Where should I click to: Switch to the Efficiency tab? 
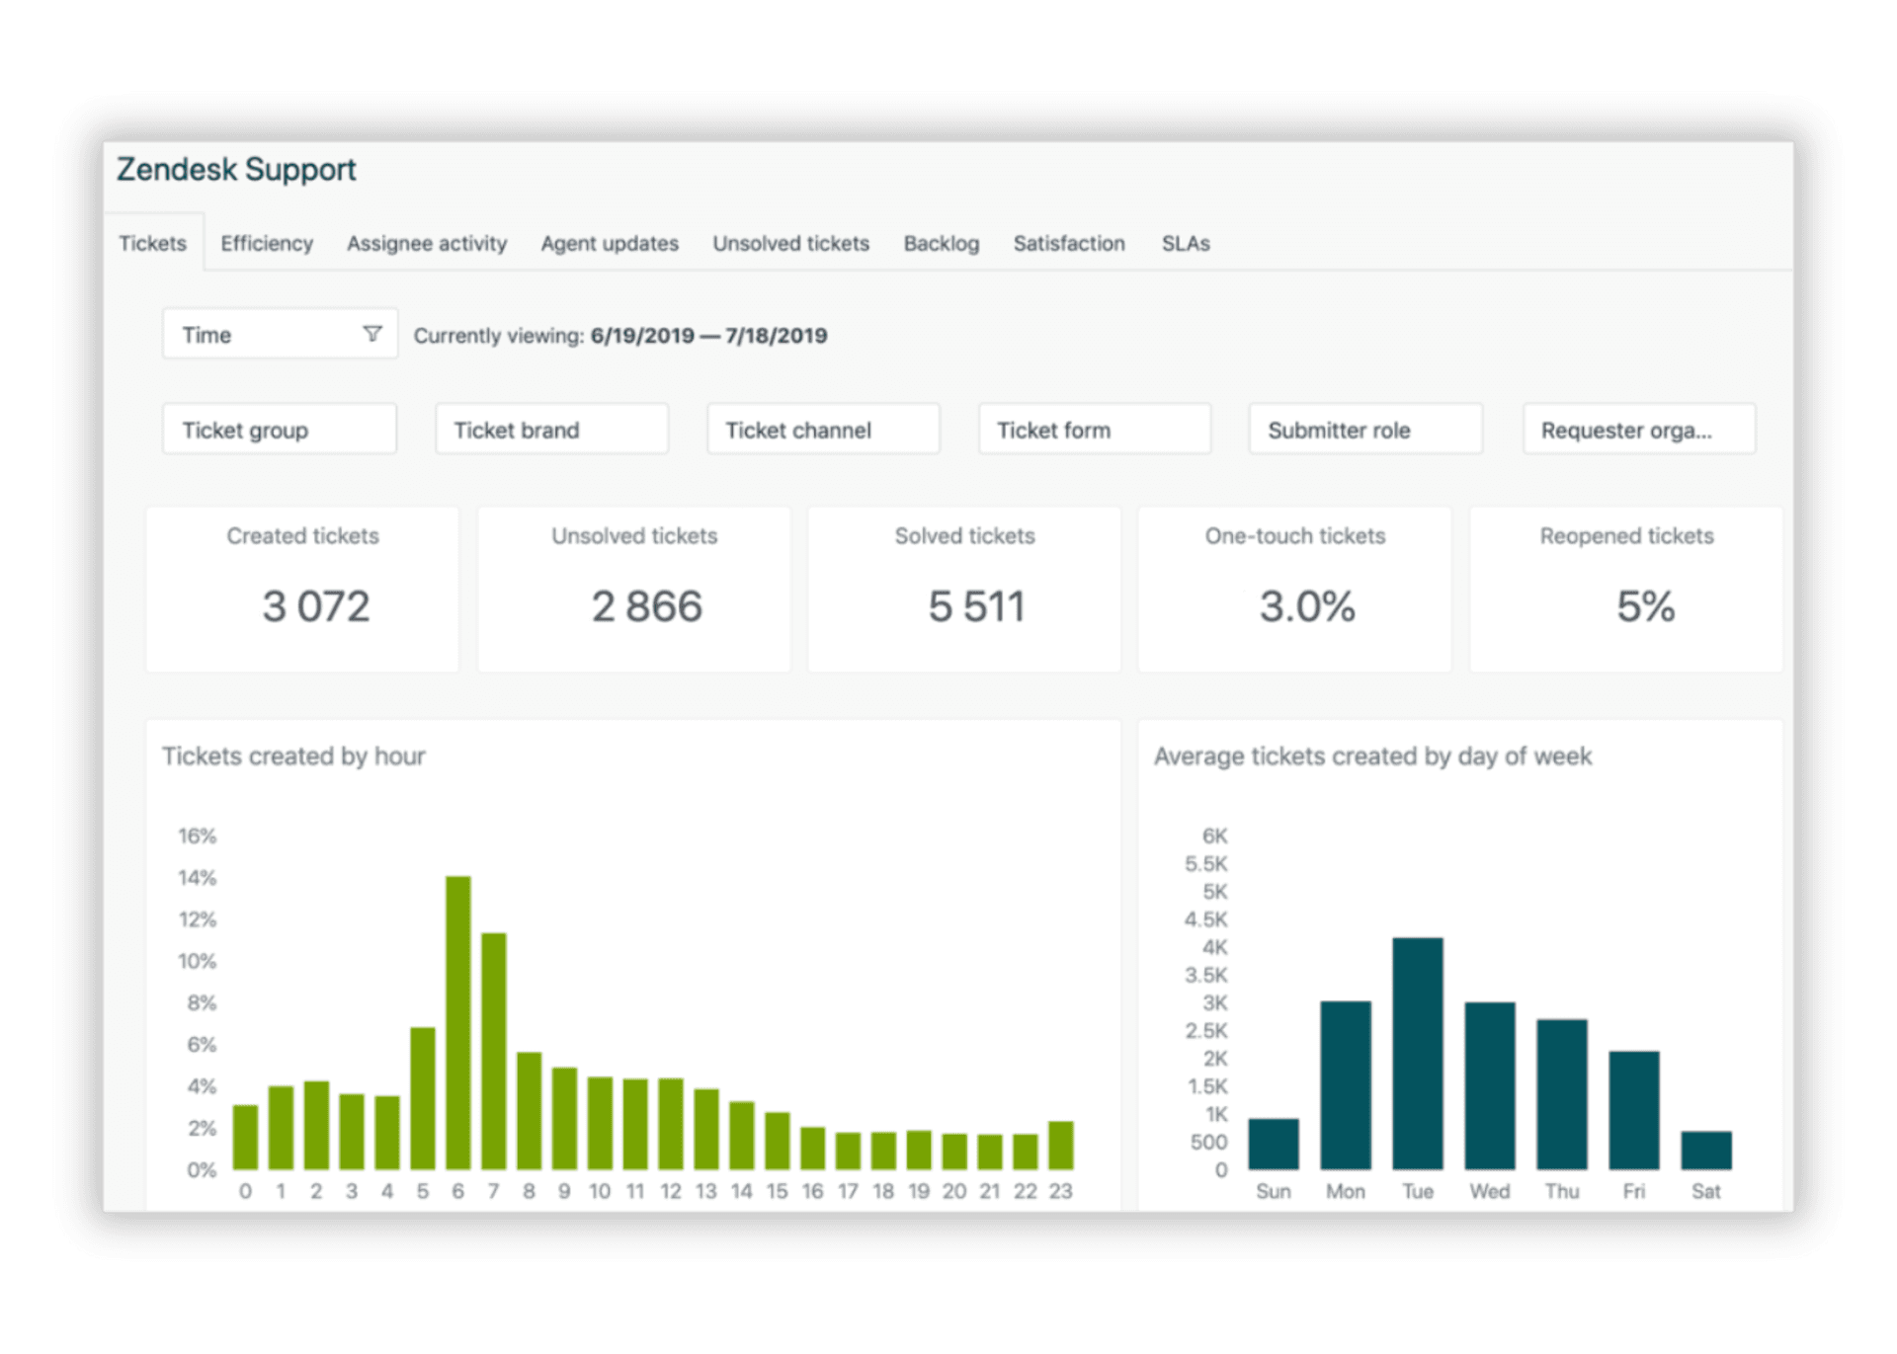(x=265, y=243)
